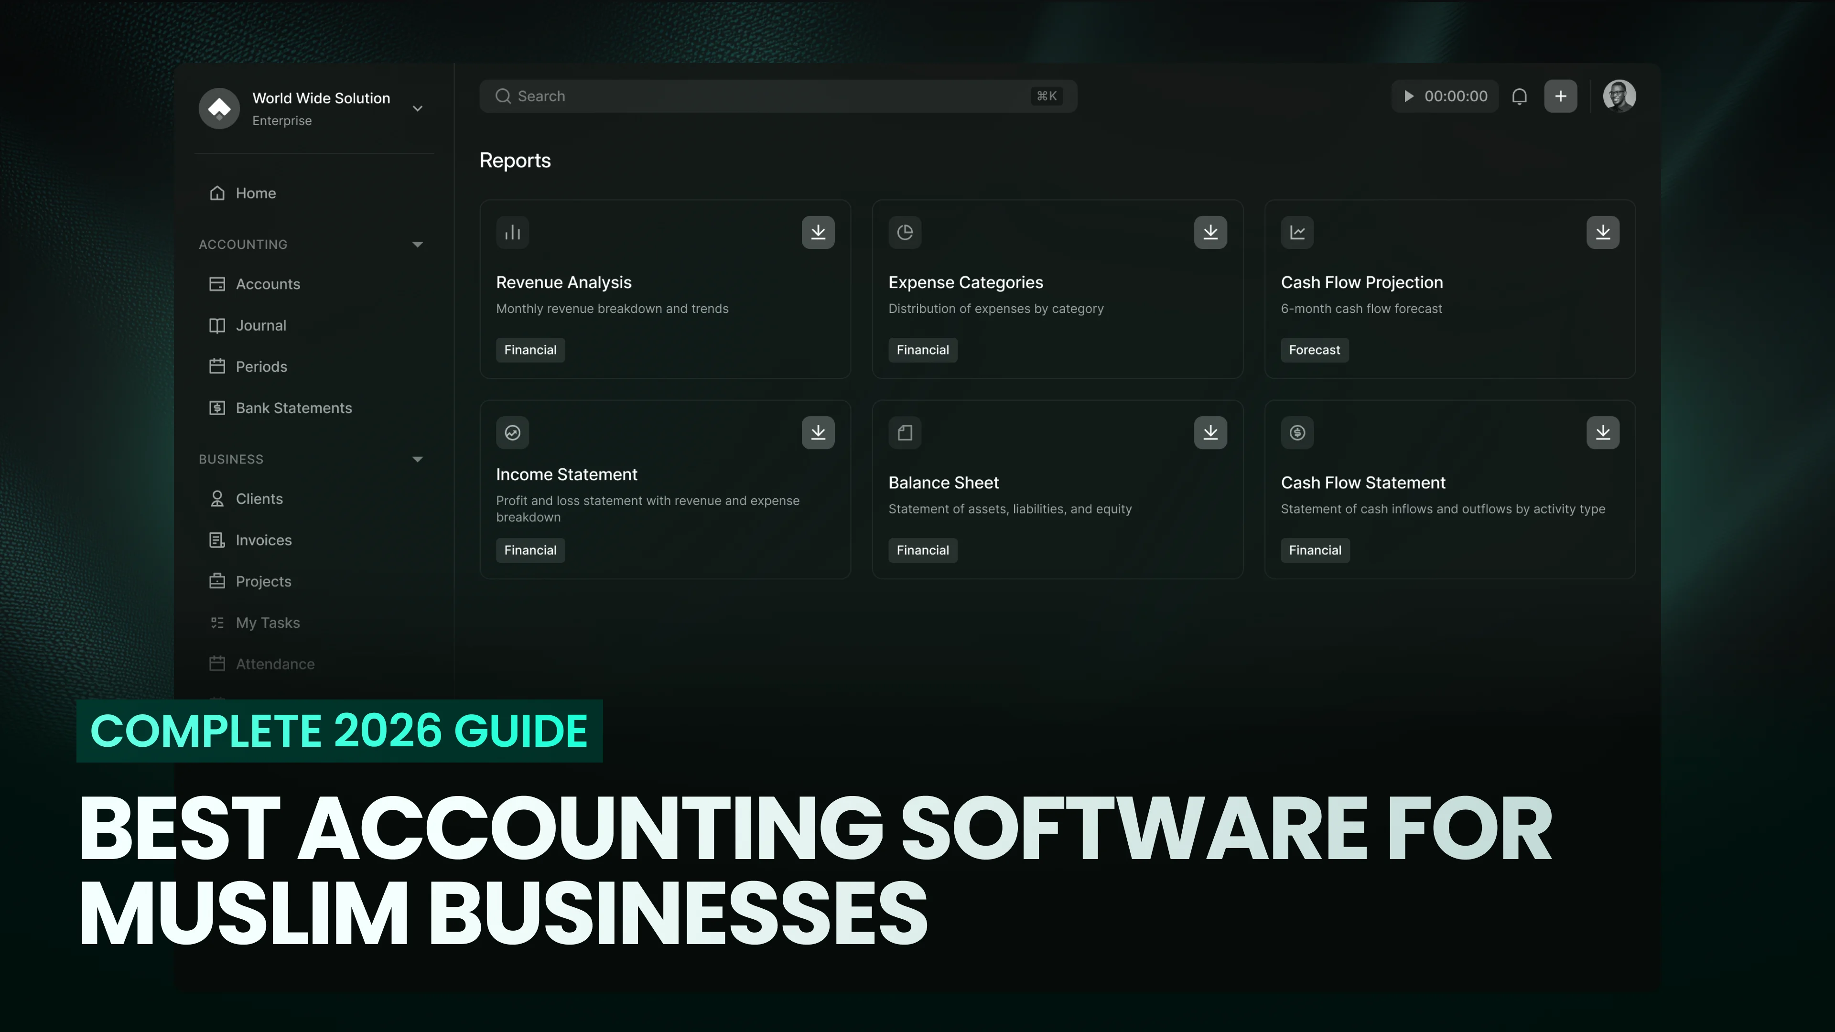The width and height of the screenshot is (1835, 1032).
Task: Start the timer with the play control
Action: [1408, 96]
